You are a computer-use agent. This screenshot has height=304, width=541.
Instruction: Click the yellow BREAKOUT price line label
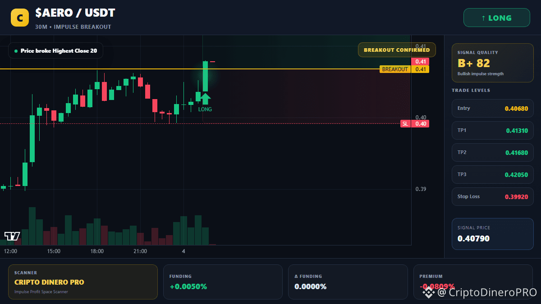pos(395,69)
